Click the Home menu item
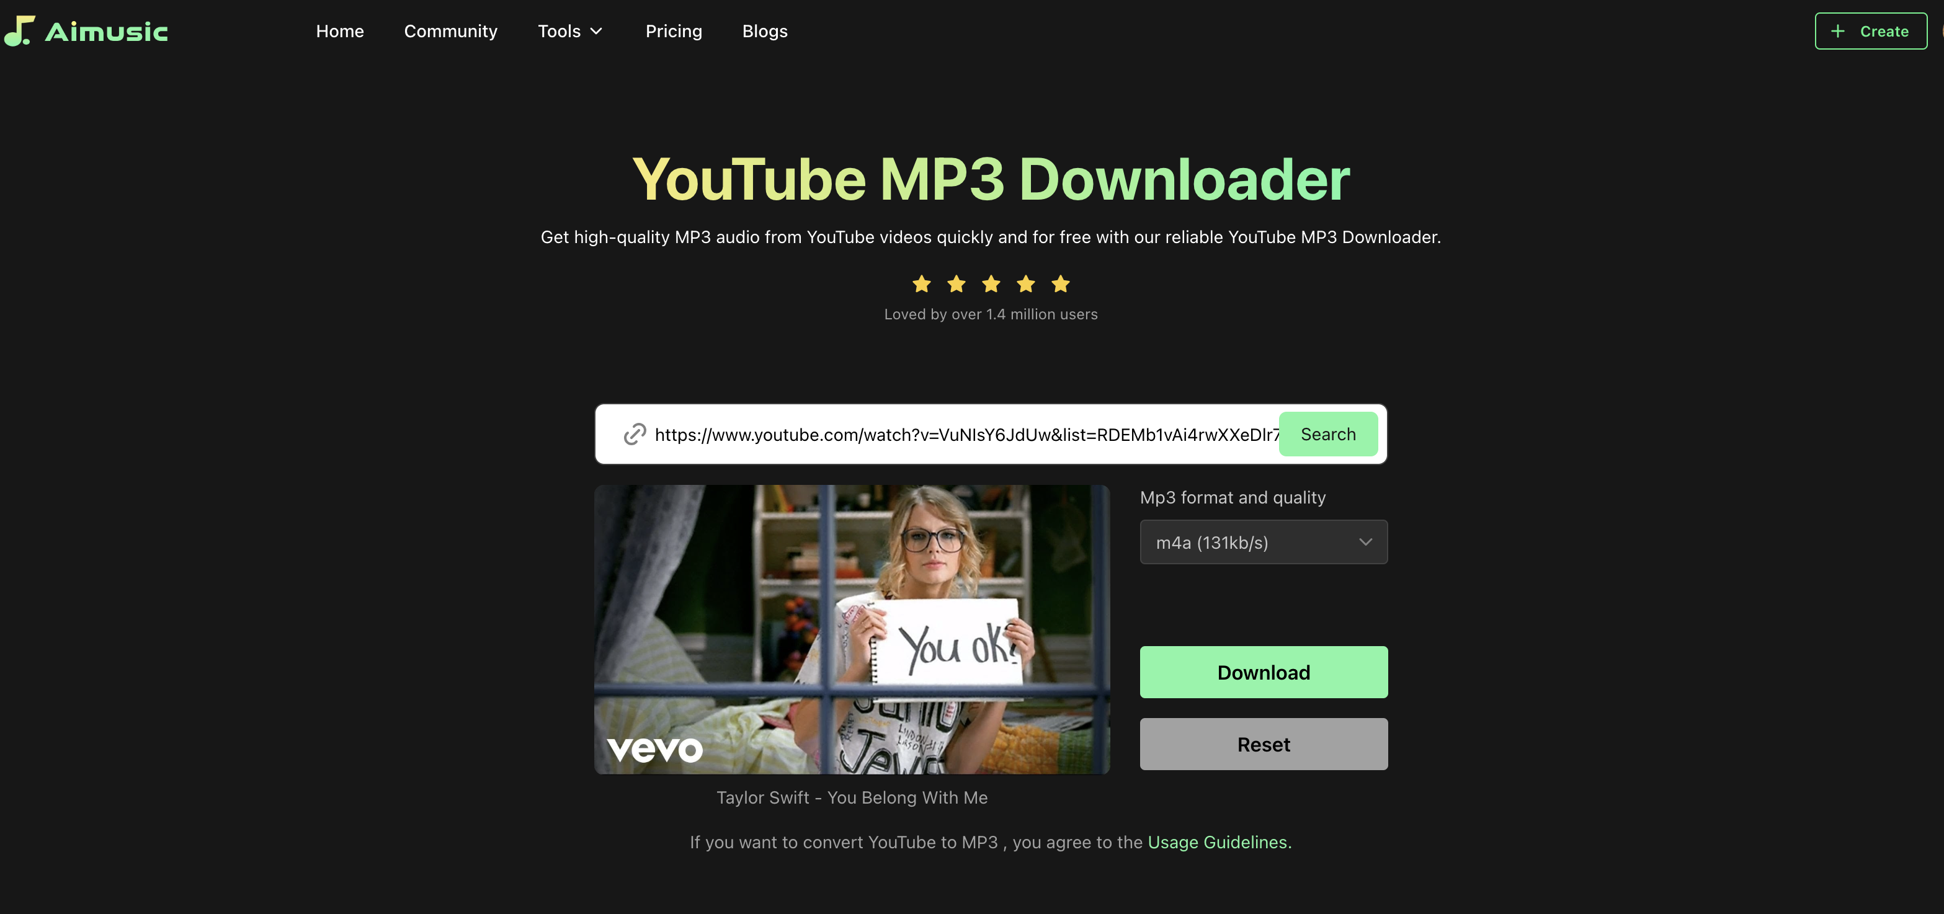This screenshot has height=914, width=1944. pyautogui.click(x=340, y=30)
